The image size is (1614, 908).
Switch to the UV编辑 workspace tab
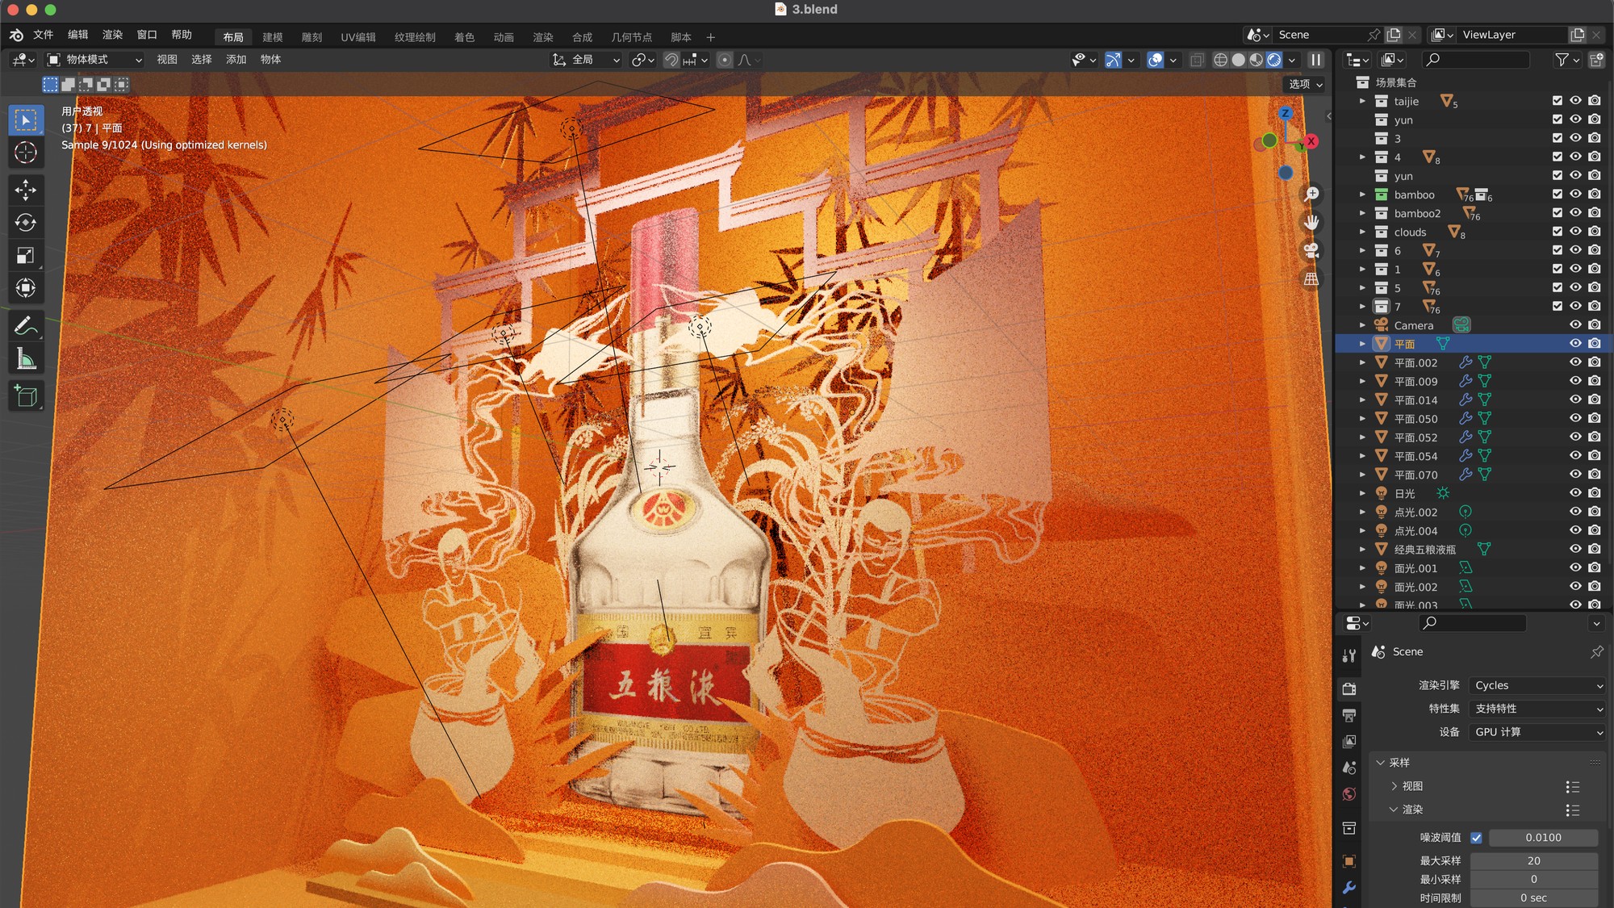point(358,37)
